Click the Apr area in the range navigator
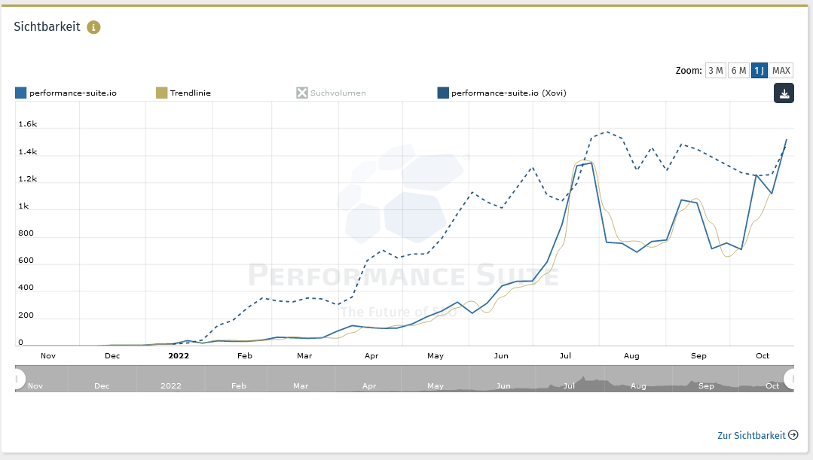The image size is (813, 460). coord(369,386)
